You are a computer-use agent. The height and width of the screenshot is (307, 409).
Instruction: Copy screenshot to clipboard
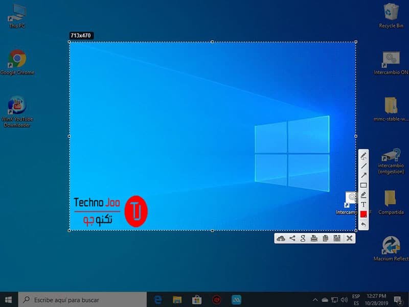tap(325, 238)
